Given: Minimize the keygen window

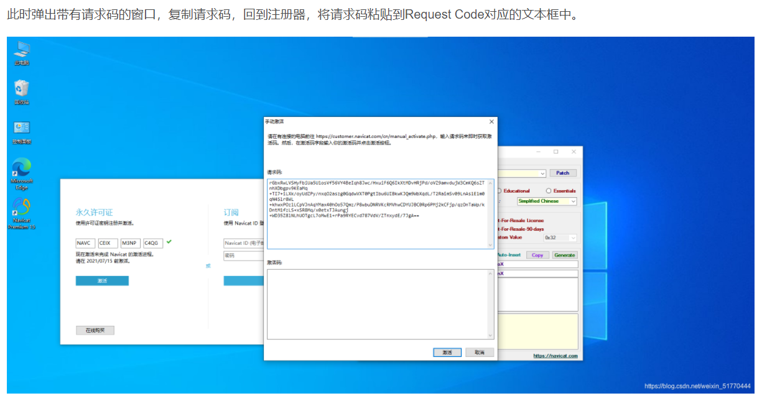Looking at the screenshot, I should (x=539, y=151).
